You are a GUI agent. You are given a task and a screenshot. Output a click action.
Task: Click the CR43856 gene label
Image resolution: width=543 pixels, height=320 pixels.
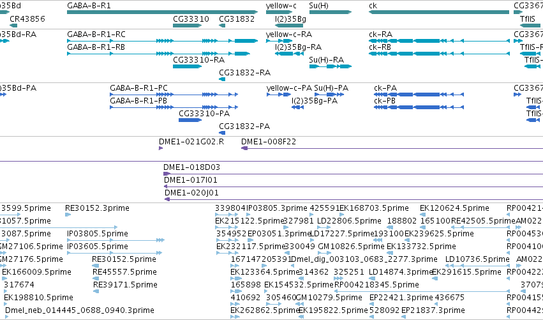tap(27, 19)
